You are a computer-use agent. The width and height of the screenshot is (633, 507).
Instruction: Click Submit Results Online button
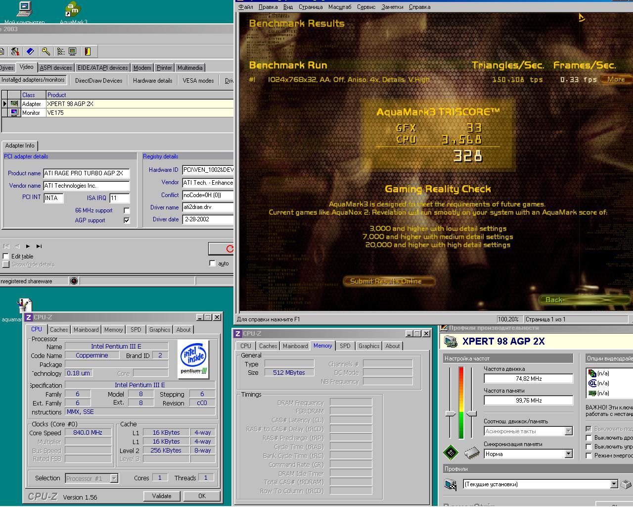388,281
